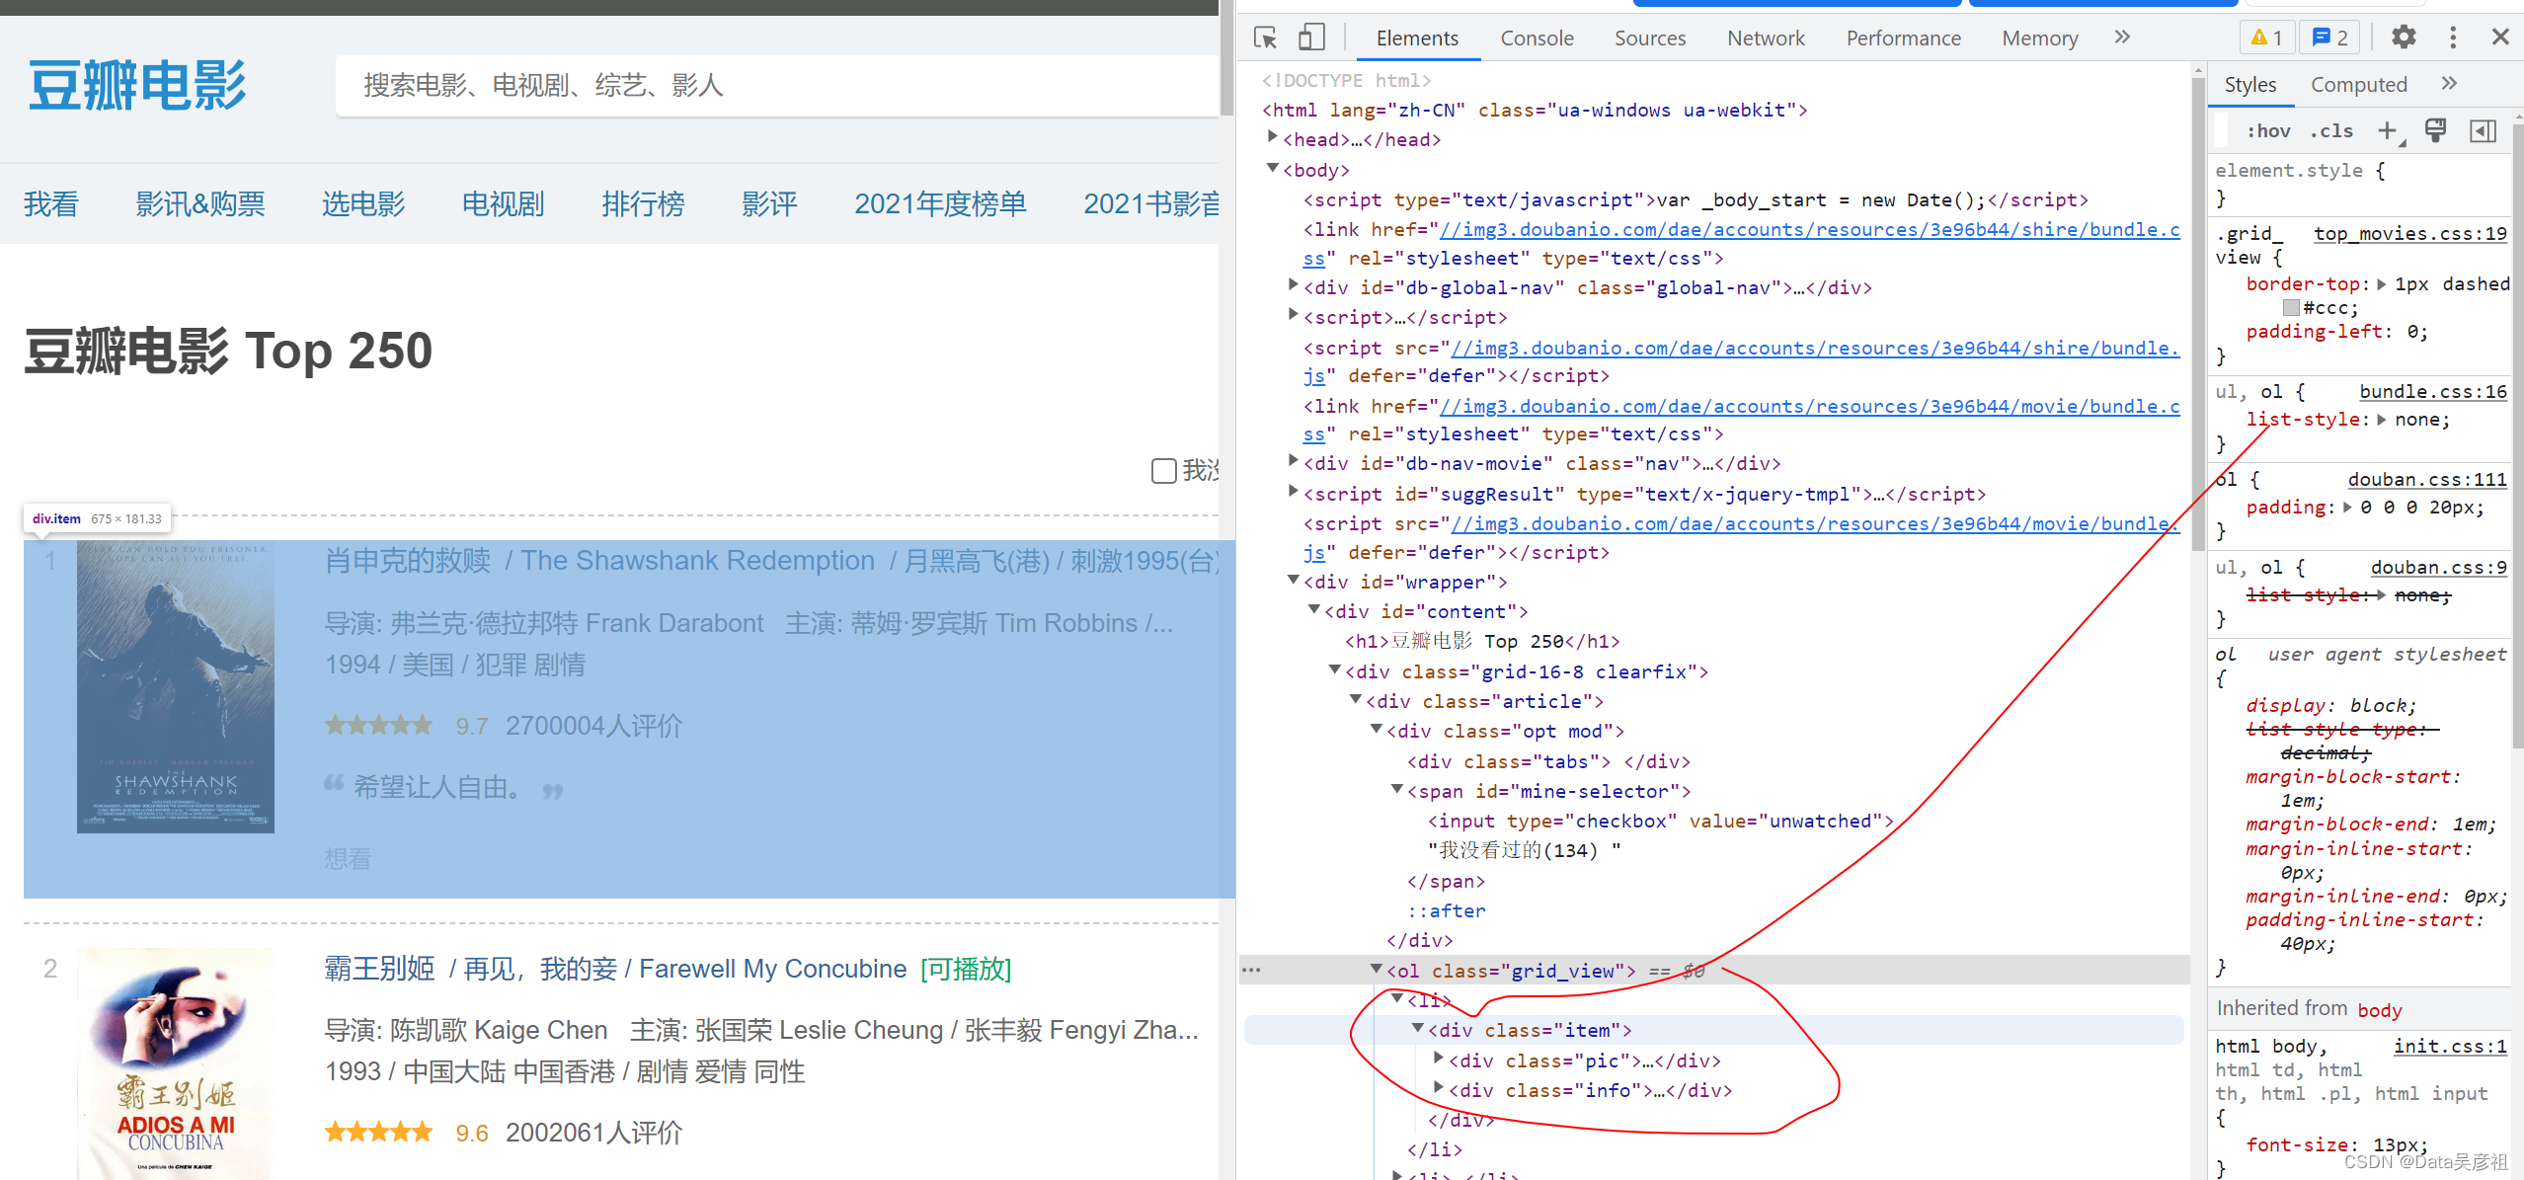Click the messages count badge

coord(2330,38)
